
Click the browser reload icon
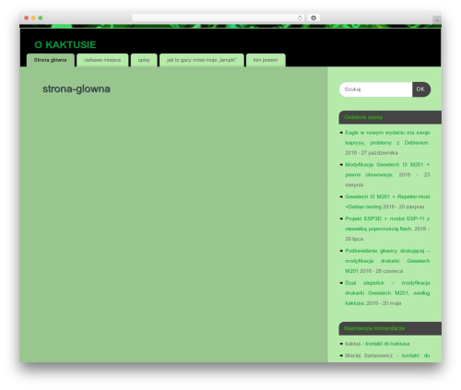coord(300,18)
